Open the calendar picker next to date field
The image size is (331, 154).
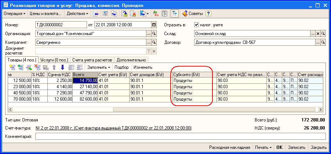154,25
